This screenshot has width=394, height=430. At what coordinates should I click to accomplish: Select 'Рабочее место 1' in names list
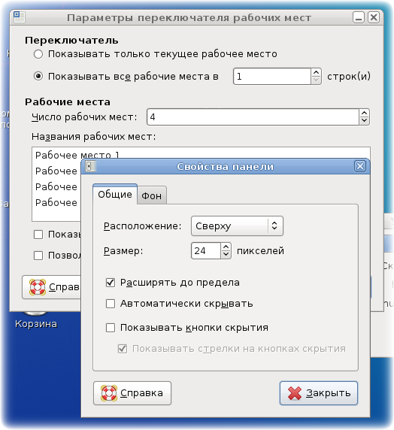pyautogui.click(x=77, y=155)
